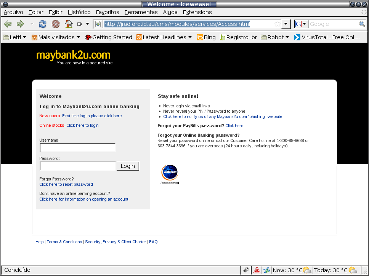Viewport: 369px width, 276px height.
Task: Click the 'Never login via email links' text
Action: coord(186,106)
